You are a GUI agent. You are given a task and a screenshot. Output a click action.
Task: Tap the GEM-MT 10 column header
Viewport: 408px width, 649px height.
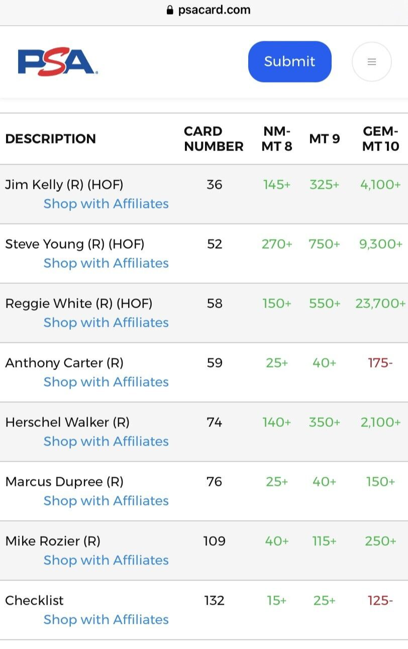tap(380, 139)
